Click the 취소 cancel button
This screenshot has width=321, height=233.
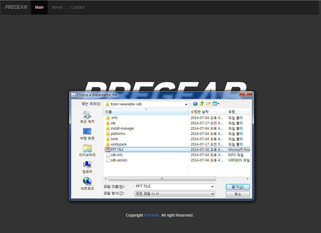point(238,194)
